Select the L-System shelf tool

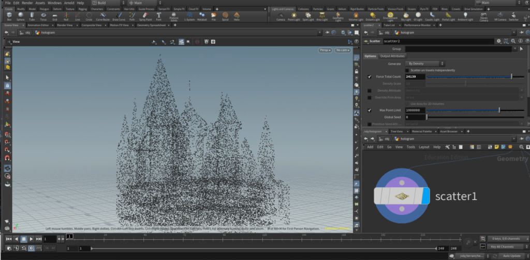[189, 16]
